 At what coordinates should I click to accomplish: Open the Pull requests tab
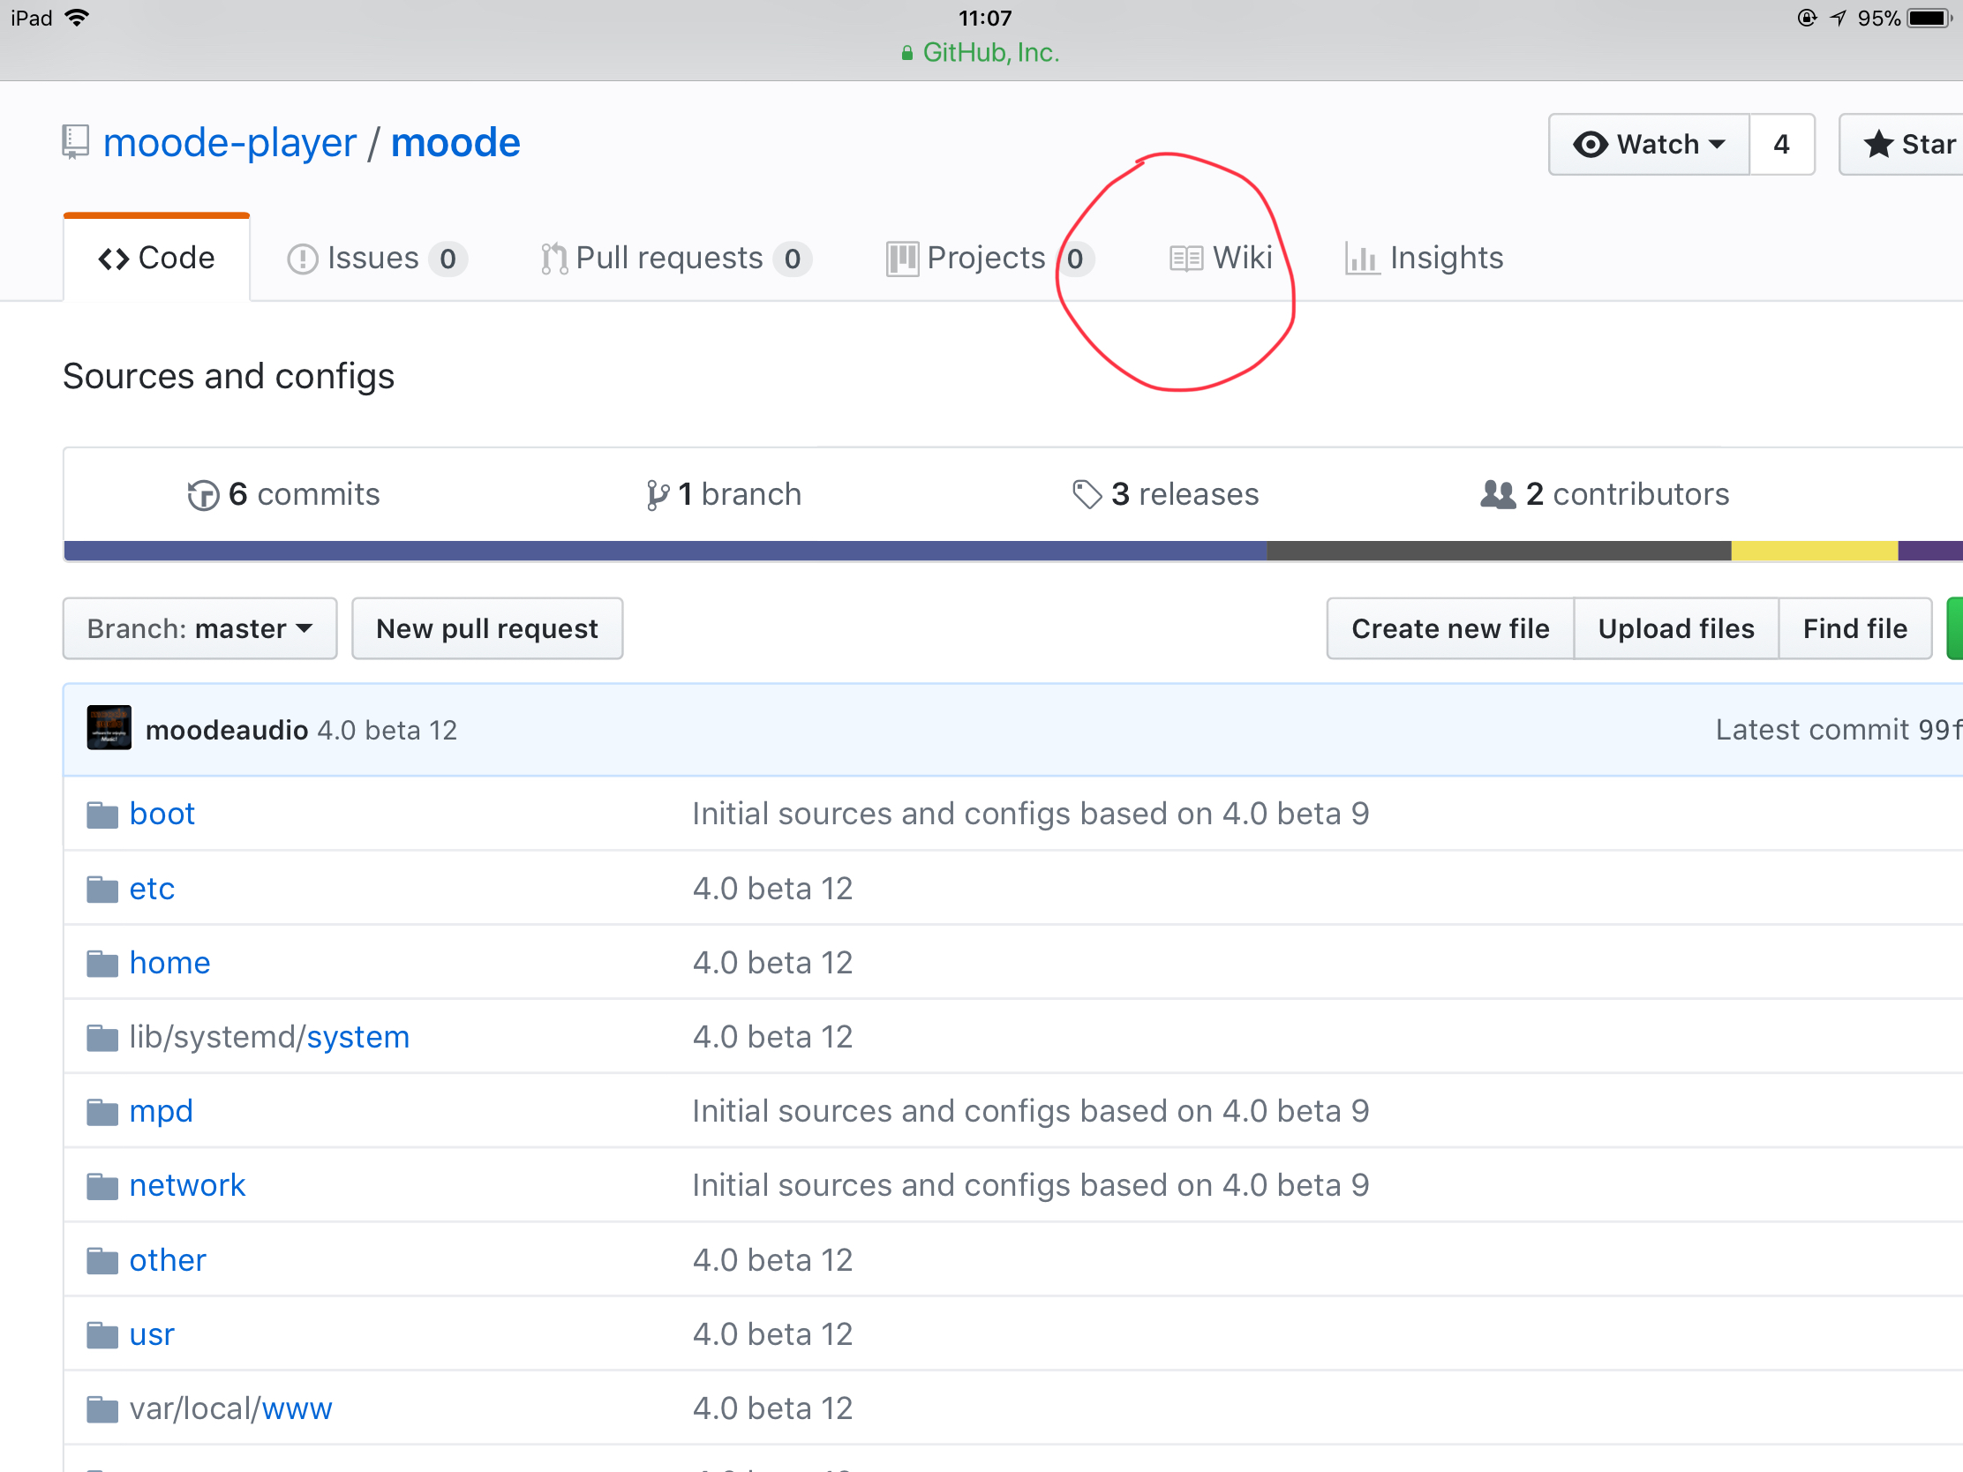(x=675, y=259)
